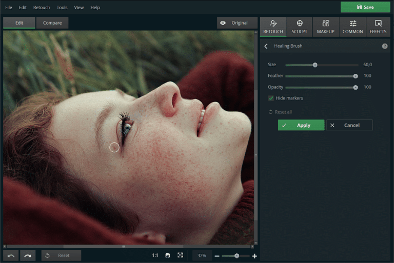Image resolution: width=394 pixels, height=263 pixels.
Task: Click the undo arrow button
Action: click(11, 255)
